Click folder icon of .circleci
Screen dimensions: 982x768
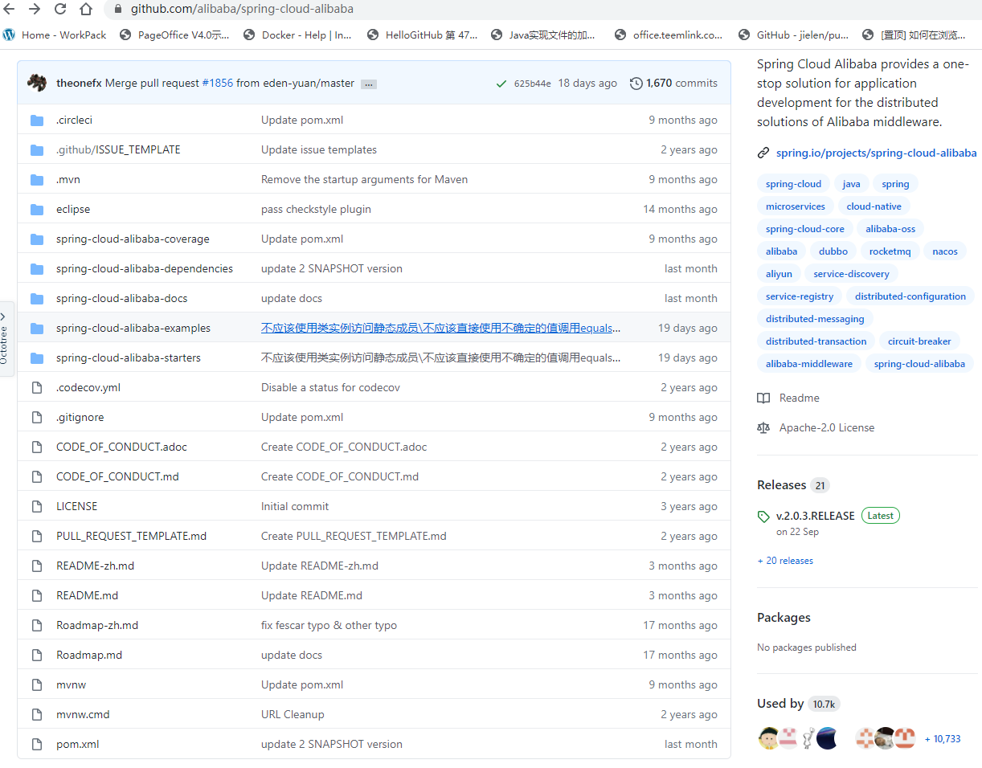pos(37,120)
